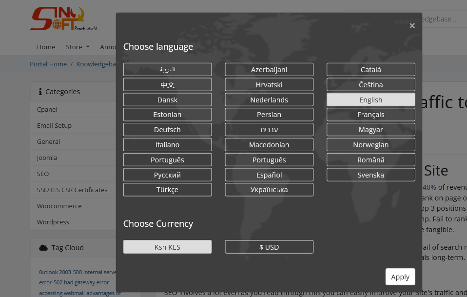Screen dimensions: 467x297
Task: Select Français as the language
Action: pyautogui.click(x=370, y=114)
